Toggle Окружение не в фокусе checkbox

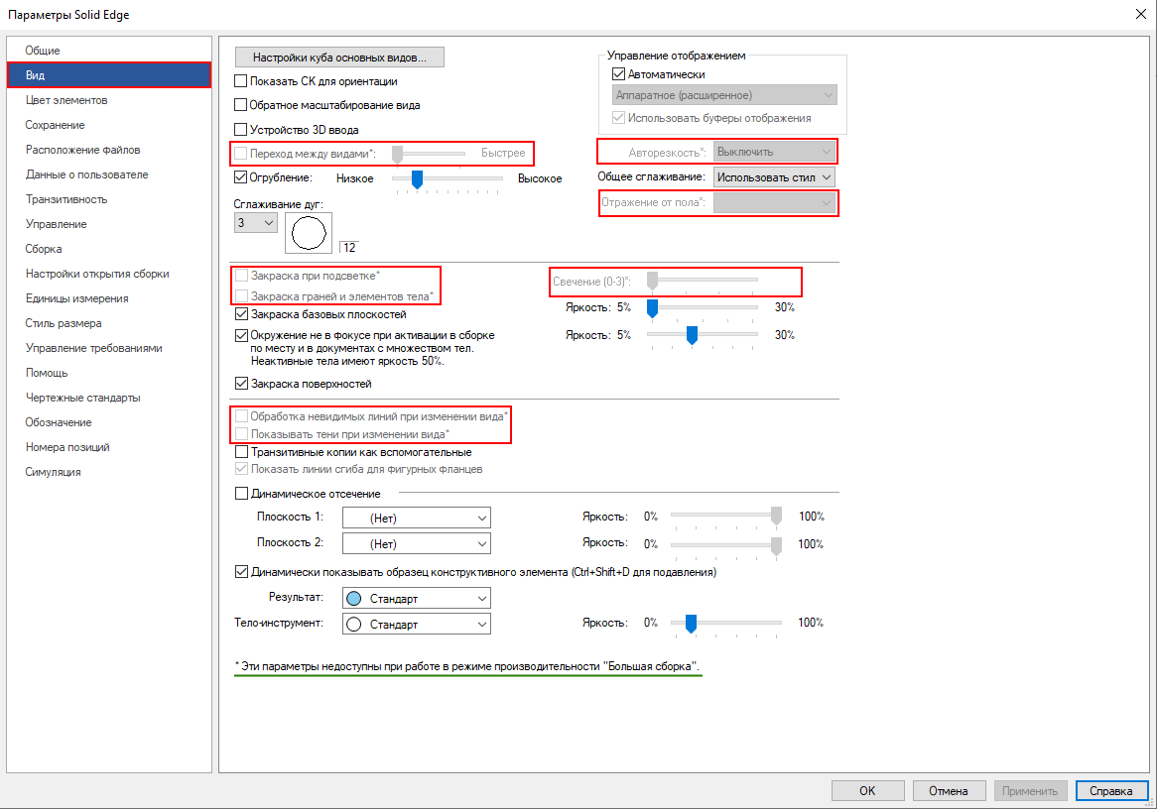(241, 335)
